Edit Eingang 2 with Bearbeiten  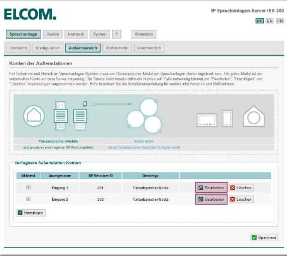[x=211, y=199]
